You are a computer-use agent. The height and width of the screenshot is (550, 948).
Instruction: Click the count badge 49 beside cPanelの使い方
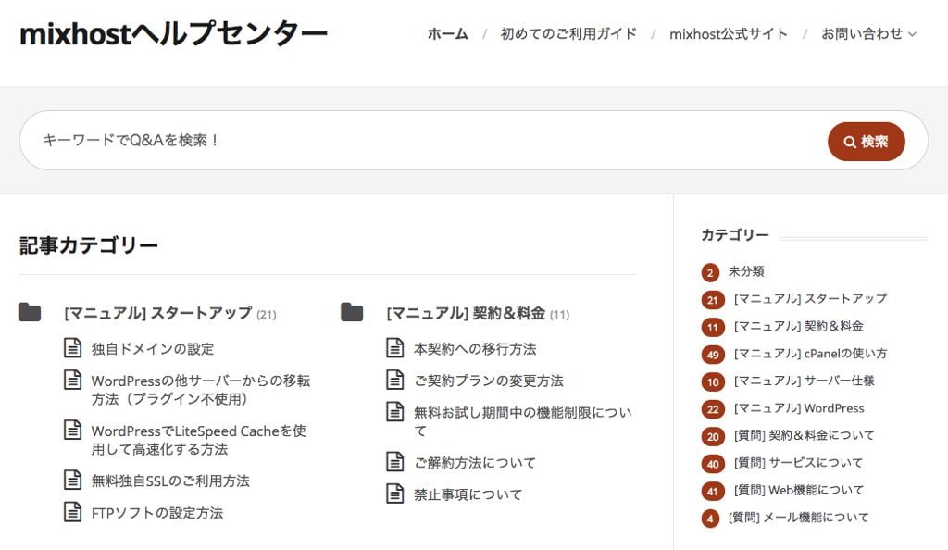point(713,355)
